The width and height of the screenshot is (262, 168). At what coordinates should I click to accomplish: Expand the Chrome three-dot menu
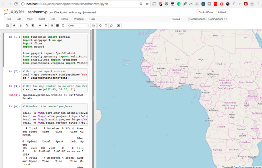point(258,4)
